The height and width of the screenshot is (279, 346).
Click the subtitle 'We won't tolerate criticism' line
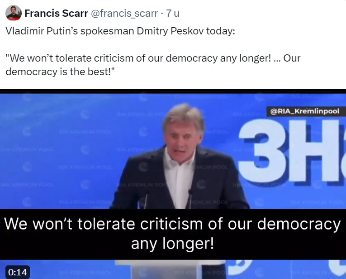[x=172, y=224]
